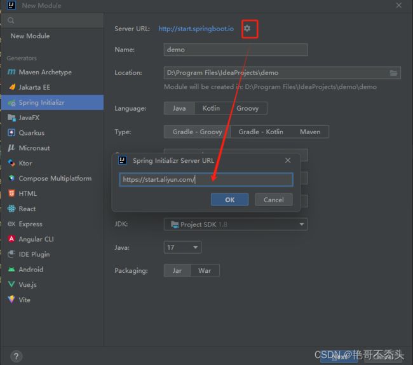Select War packaging
This screenshot has height=365, width=413.
(x=205, y=271)
